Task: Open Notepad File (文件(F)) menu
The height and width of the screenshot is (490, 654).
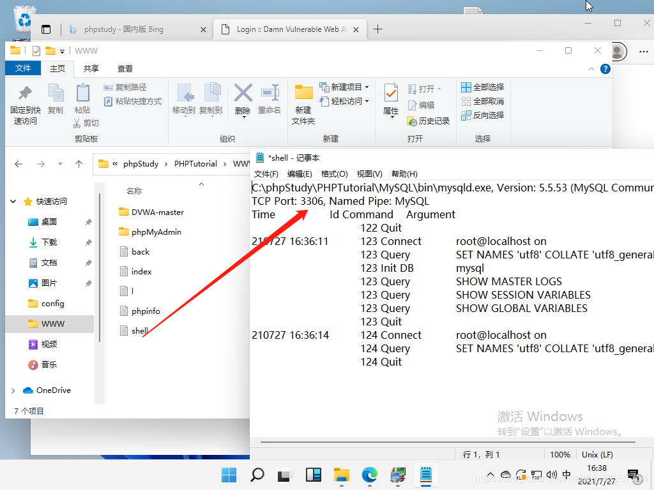Action: 266,174
